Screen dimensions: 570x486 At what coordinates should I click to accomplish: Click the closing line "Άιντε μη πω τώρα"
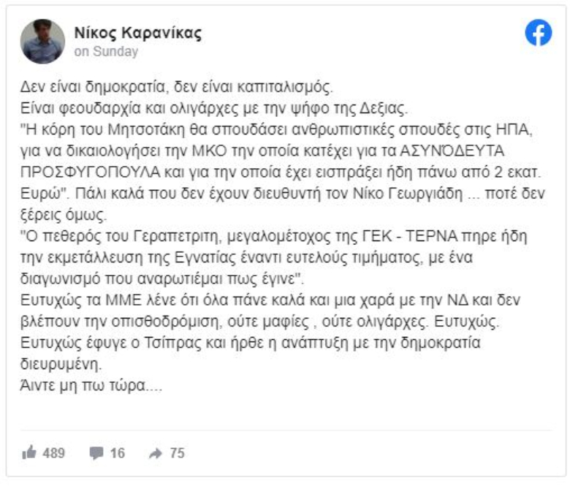pos(91,386)
